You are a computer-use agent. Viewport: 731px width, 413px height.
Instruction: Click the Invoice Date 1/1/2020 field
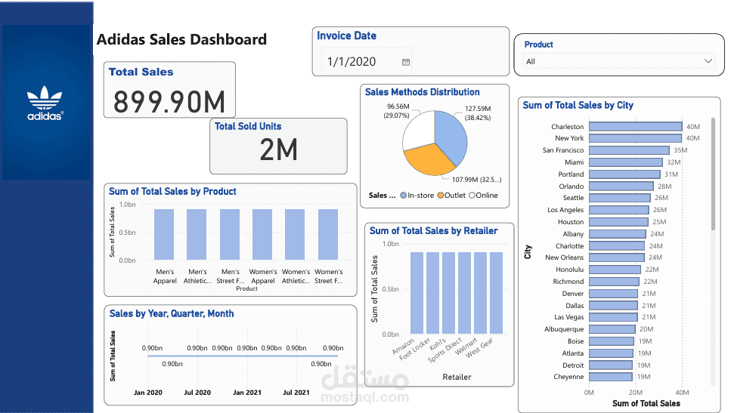367,61
